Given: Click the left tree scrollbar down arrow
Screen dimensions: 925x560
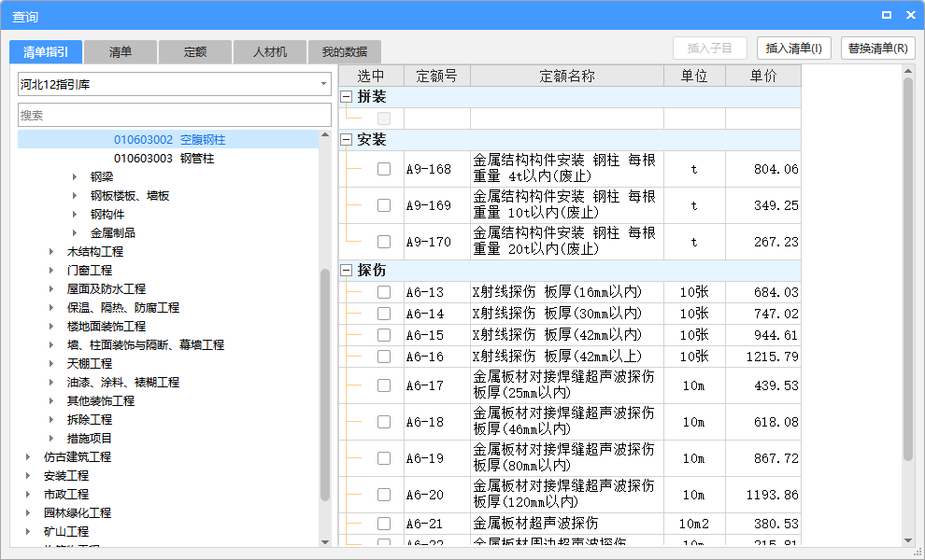Looking at the screenshot, I should (325, 541).
